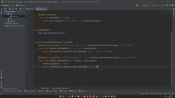The image size is (175, 98).
Task: Collapse the cogs folder
Action: point(6,14)
